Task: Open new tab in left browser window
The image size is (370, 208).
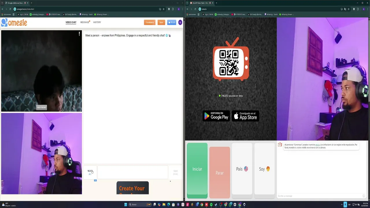Action: 32,3
